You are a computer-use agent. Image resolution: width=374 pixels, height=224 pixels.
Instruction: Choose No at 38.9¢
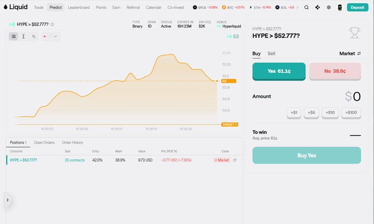coord(335,72)
